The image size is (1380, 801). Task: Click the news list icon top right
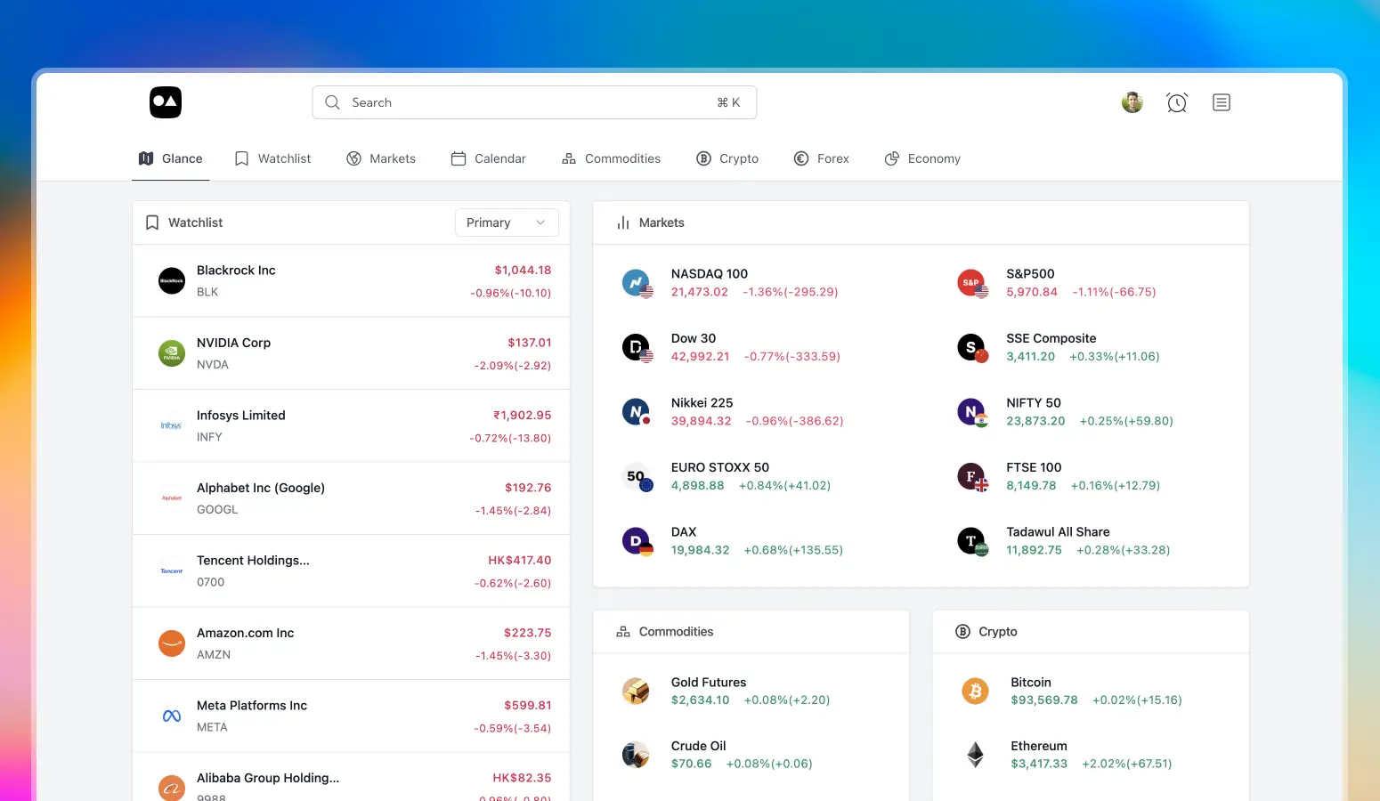[1221, 102]
